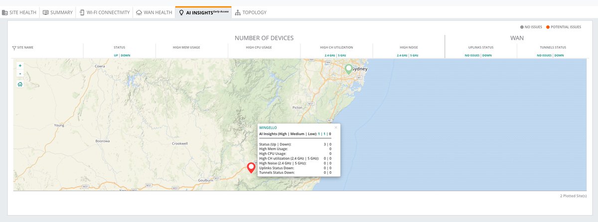This screenshot has width=598, height=222.
Task: Click the Crookwell label on the map
Action: pyautogui.click(x=179, y=143)
